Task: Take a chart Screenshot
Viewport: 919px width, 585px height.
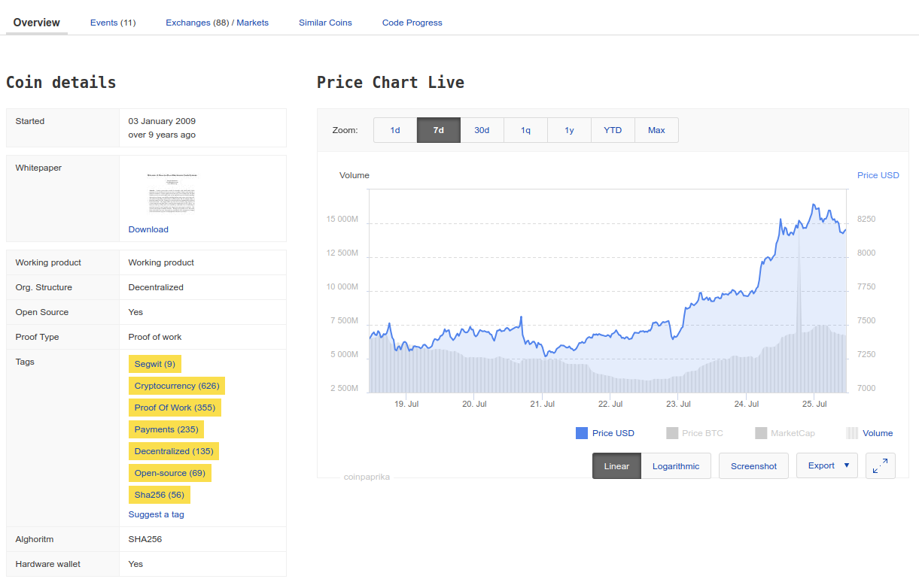Action: [x=753, y=466]
